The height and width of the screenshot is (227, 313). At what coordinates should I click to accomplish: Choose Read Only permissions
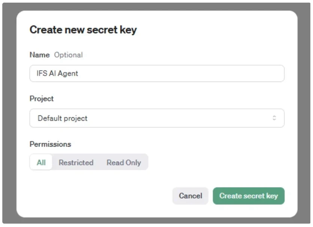124,162
